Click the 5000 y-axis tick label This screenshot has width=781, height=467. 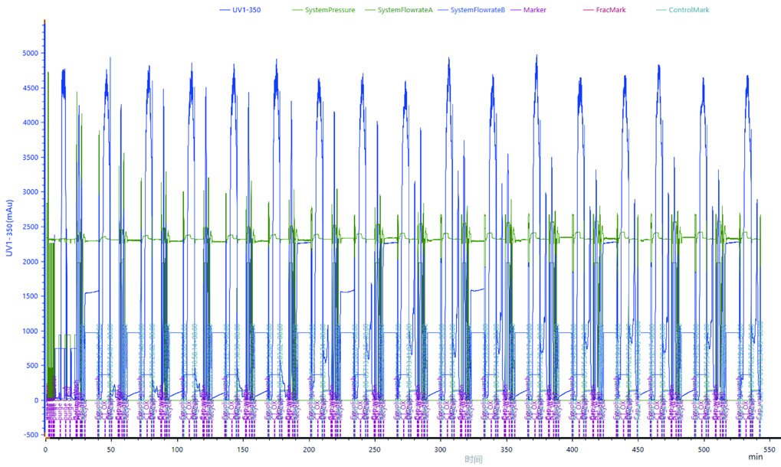(x=31, y=54)
